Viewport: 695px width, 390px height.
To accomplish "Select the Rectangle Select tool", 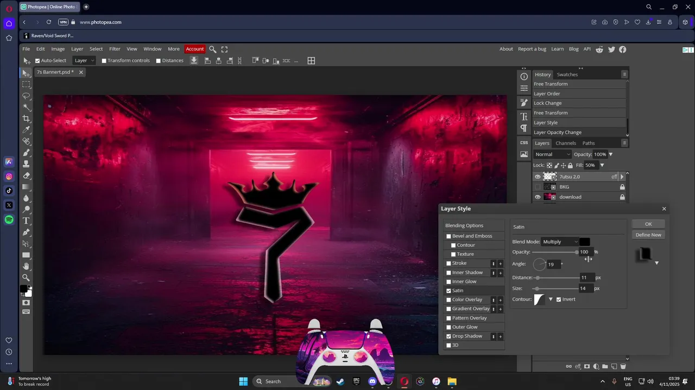I will pos(26,84).
